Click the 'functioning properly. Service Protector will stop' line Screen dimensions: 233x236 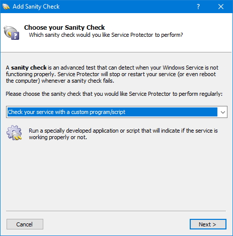click(111, 74)
